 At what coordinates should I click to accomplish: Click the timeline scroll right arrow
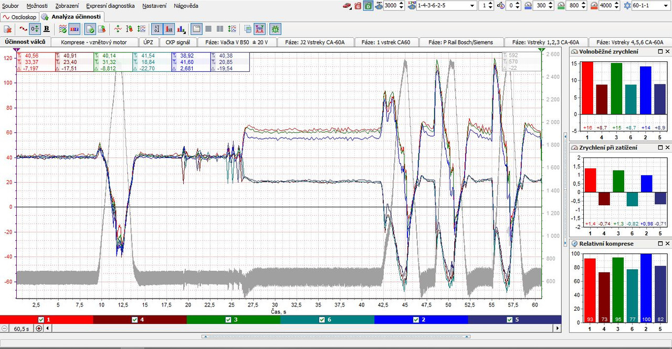(558, 329)
